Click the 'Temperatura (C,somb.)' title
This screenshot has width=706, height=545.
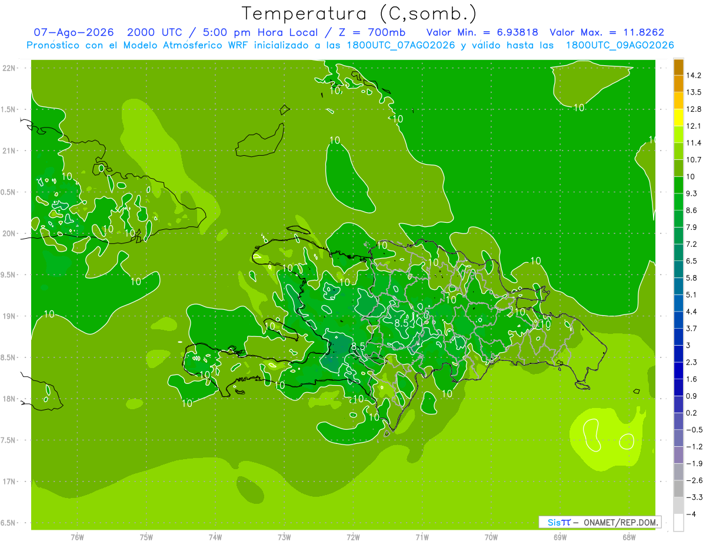[x=359, y=14]
